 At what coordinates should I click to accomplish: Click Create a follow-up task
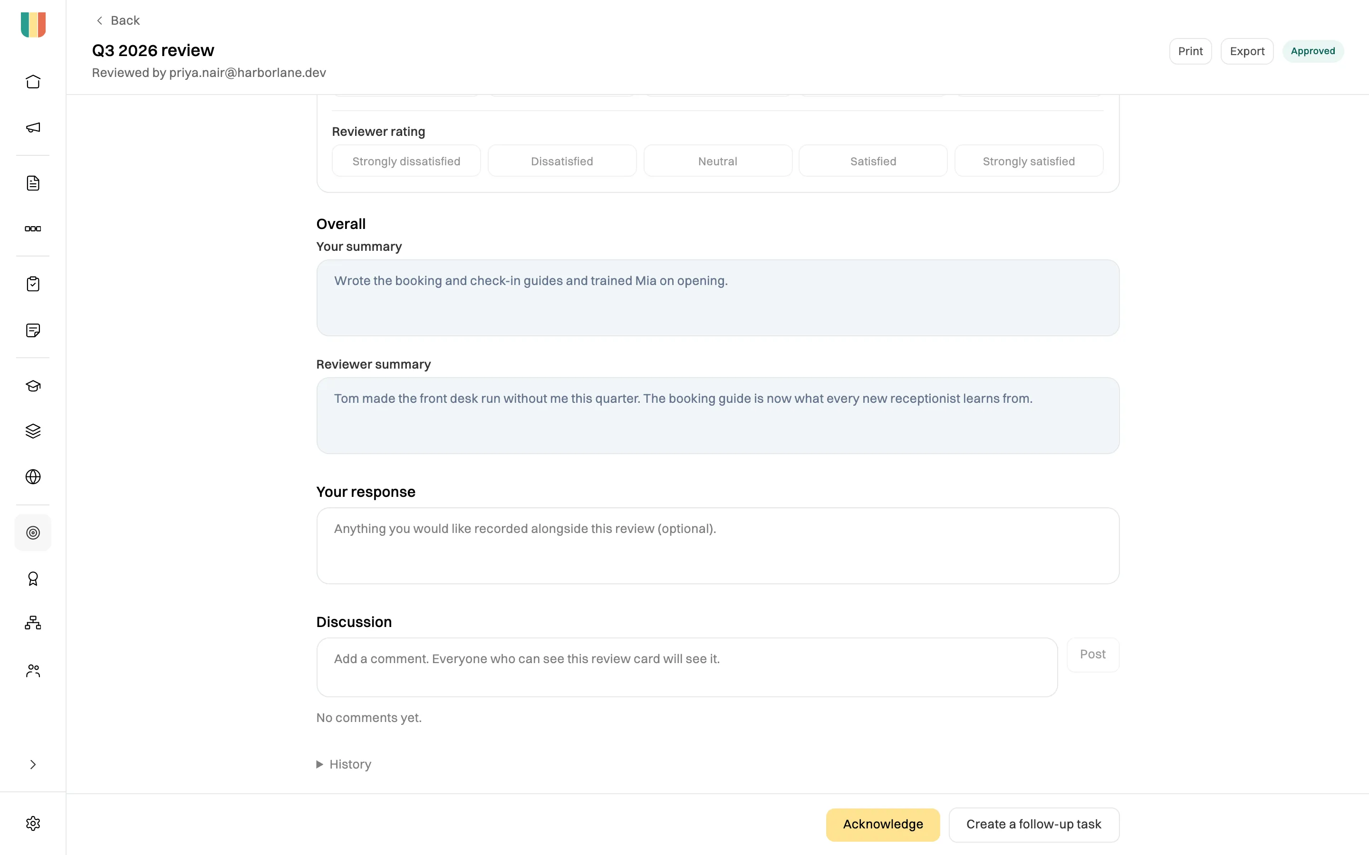tap(1033, 825)
